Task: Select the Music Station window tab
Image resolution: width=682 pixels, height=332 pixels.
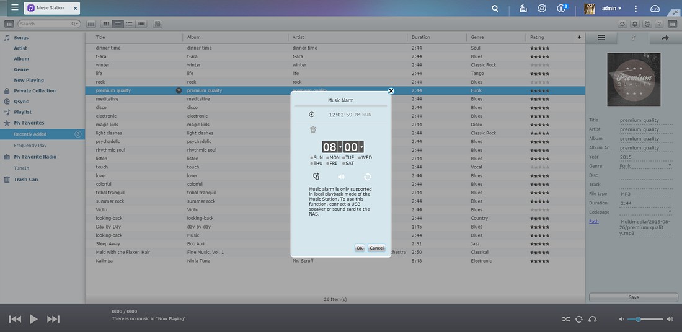Action: [51, 8]
